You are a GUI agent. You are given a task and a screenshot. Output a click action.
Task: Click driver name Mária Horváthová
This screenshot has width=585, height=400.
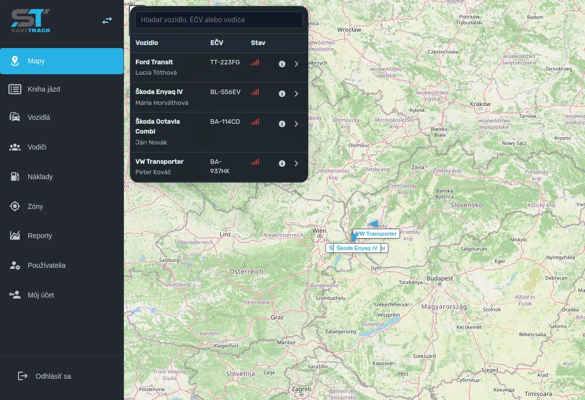tap(162, 103)
